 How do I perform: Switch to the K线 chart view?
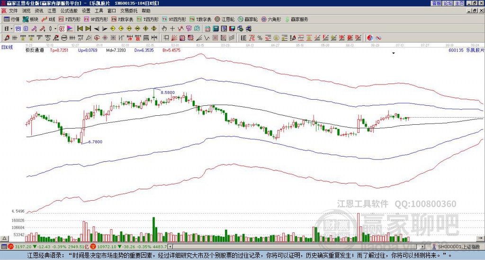[x=48, y=19]
